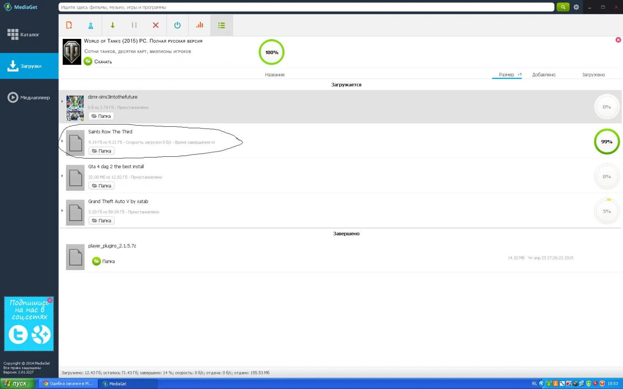The image size is (623, 389).
Task: Click Скачать for World of Tanks
Action: coord(98,61)
